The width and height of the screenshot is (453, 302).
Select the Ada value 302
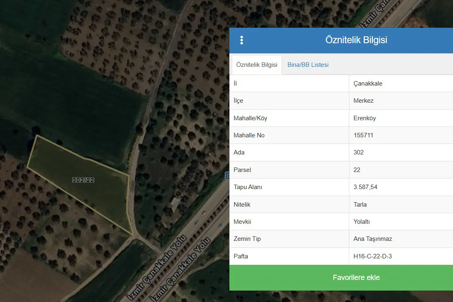(359, 152)
